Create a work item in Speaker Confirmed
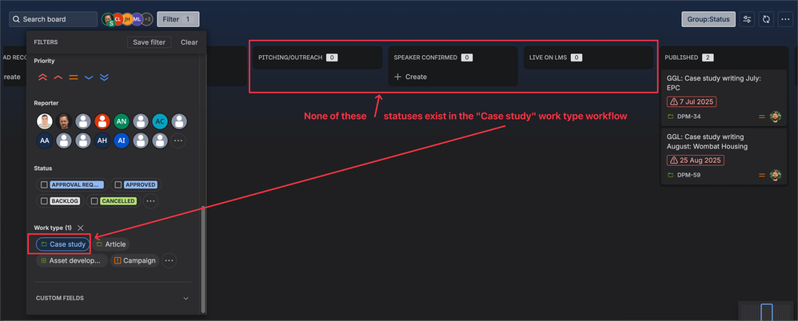Viewport: 798px width, 321px height. tap(411, 77)
